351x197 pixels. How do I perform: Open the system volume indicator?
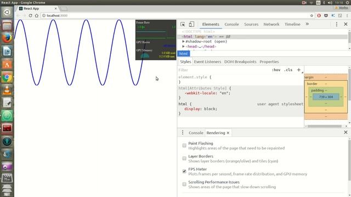[330, 3]
